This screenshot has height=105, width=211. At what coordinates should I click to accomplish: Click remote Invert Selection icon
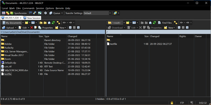point(187,28)
